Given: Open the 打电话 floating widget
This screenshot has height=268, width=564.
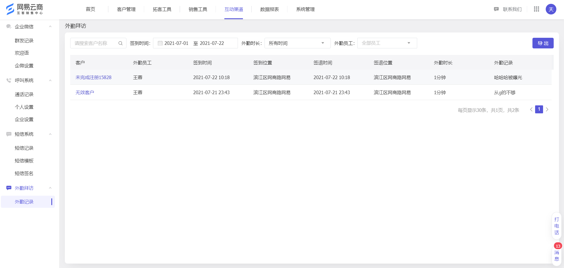Looking at the screenshot, I should [x=556, y=226].
